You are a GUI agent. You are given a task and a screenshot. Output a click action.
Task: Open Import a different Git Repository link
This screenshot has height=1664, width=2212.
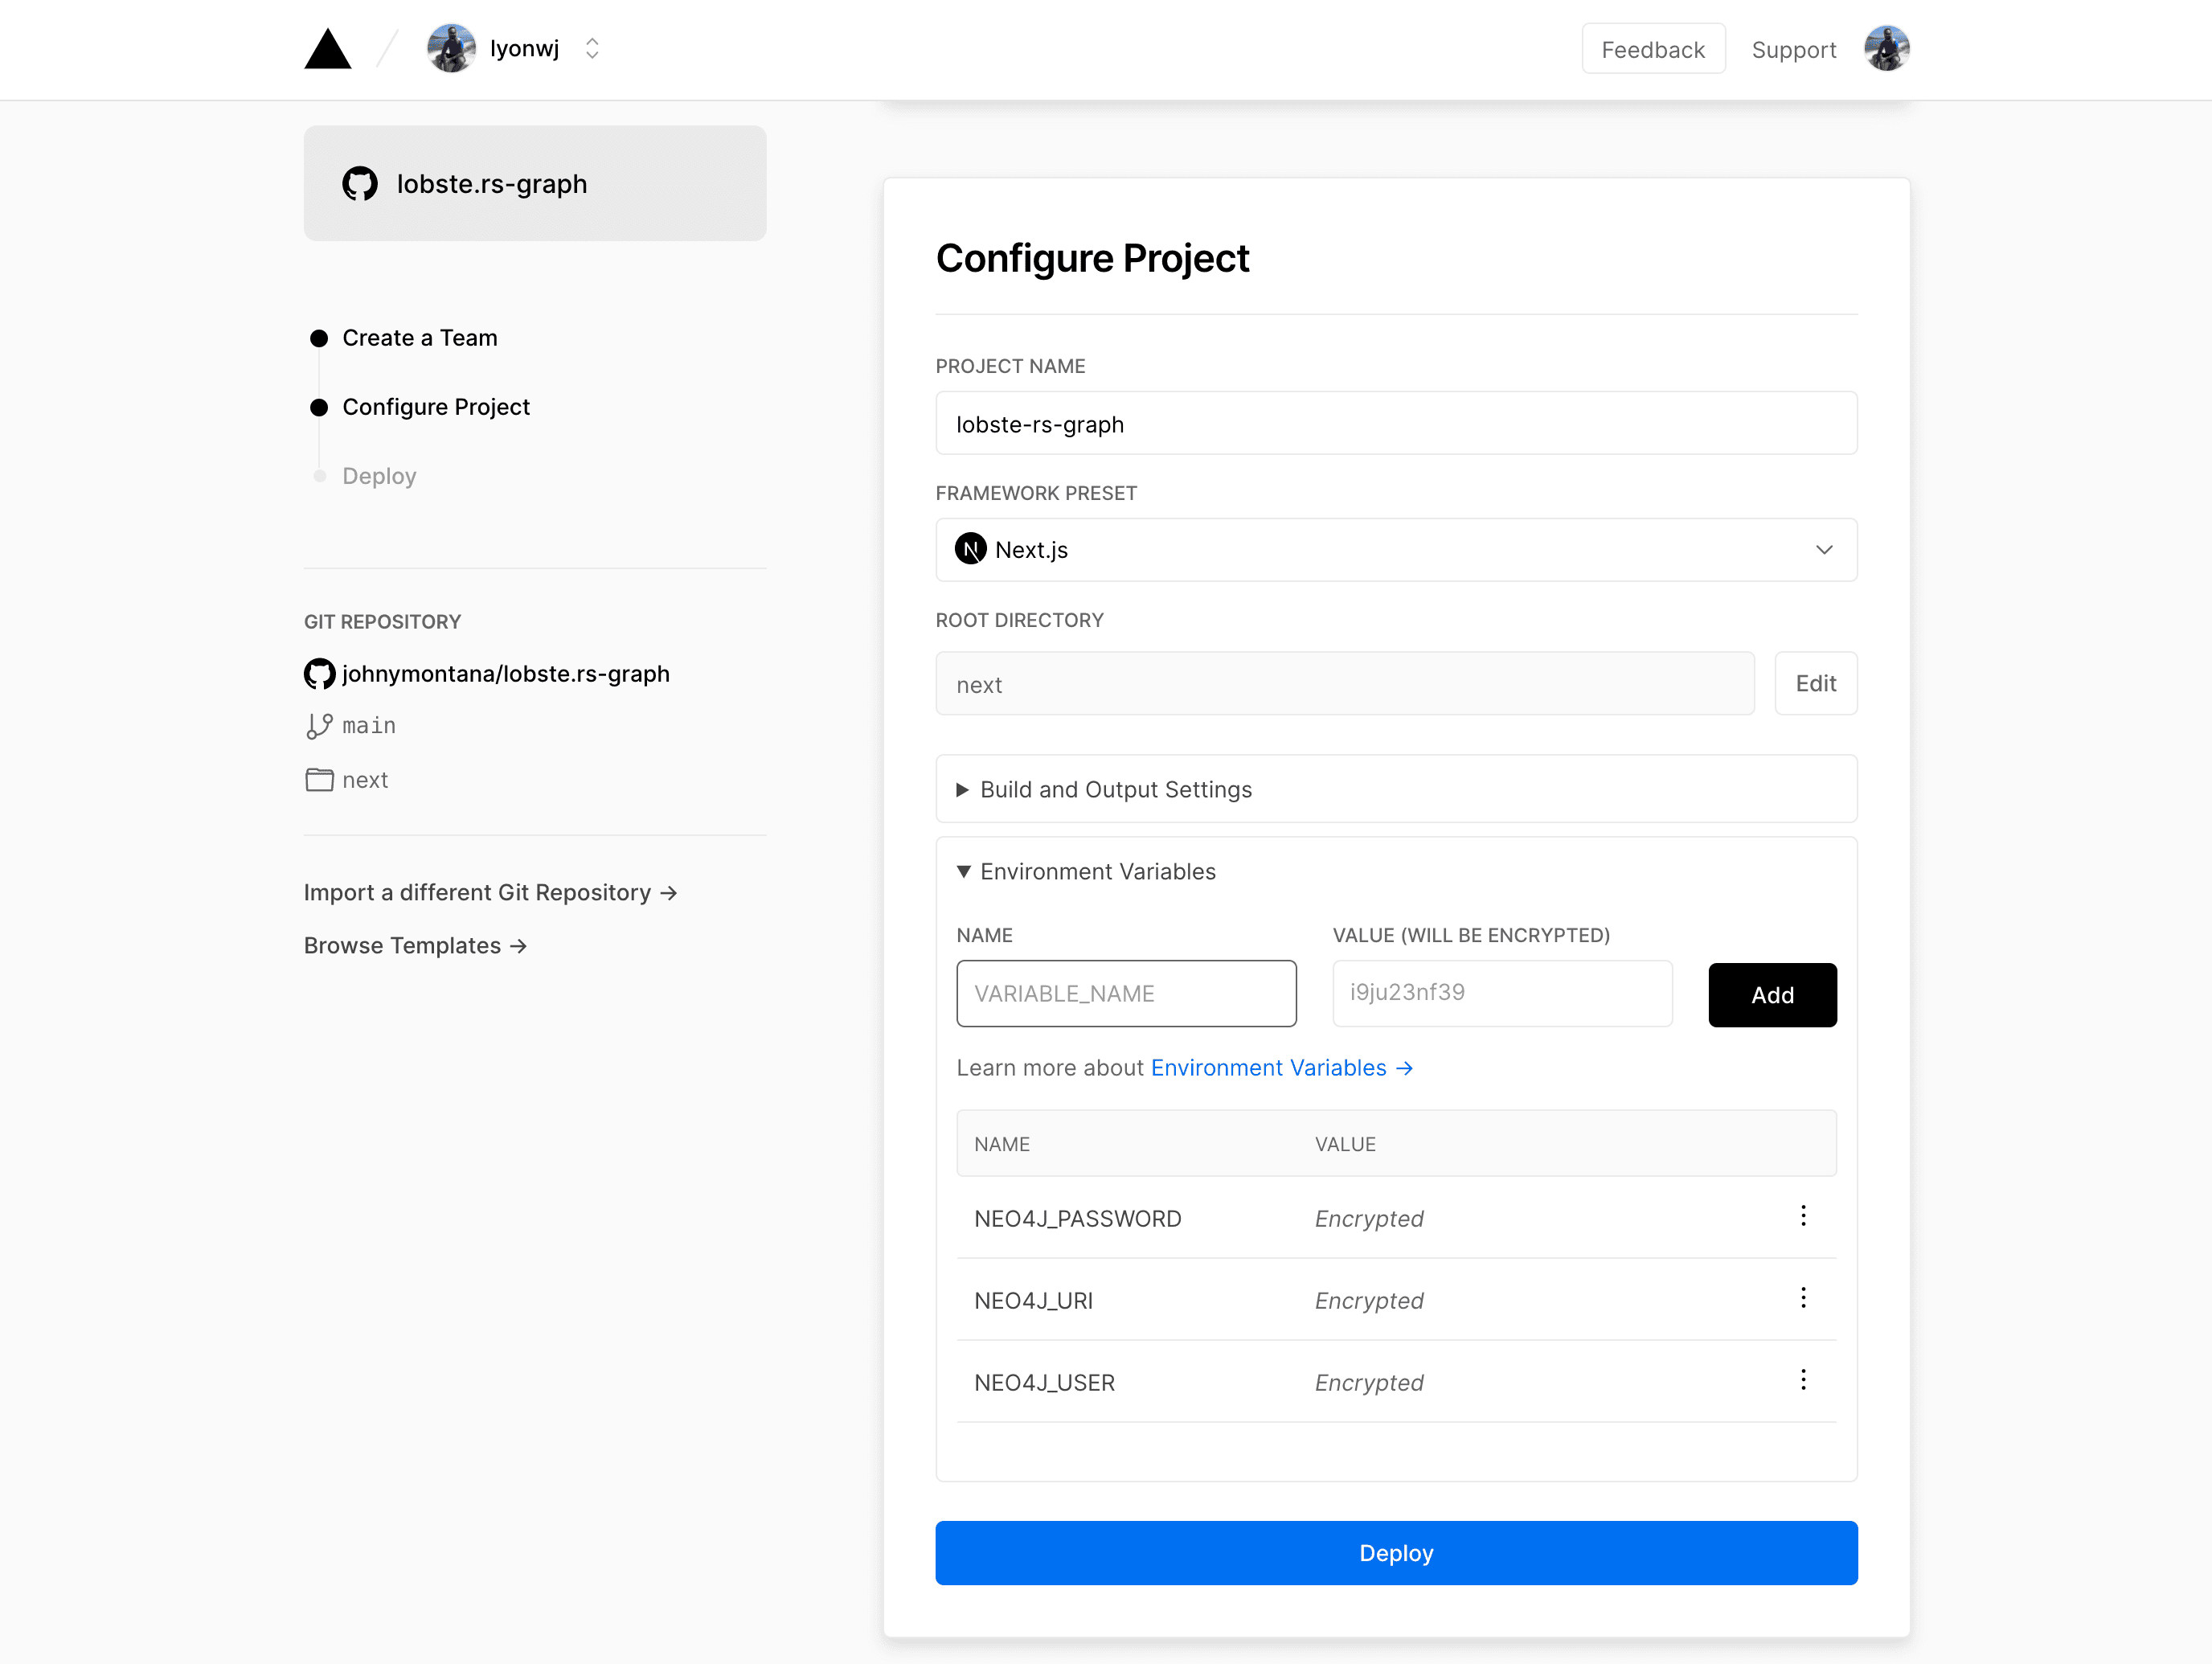[x=490, y=892]
